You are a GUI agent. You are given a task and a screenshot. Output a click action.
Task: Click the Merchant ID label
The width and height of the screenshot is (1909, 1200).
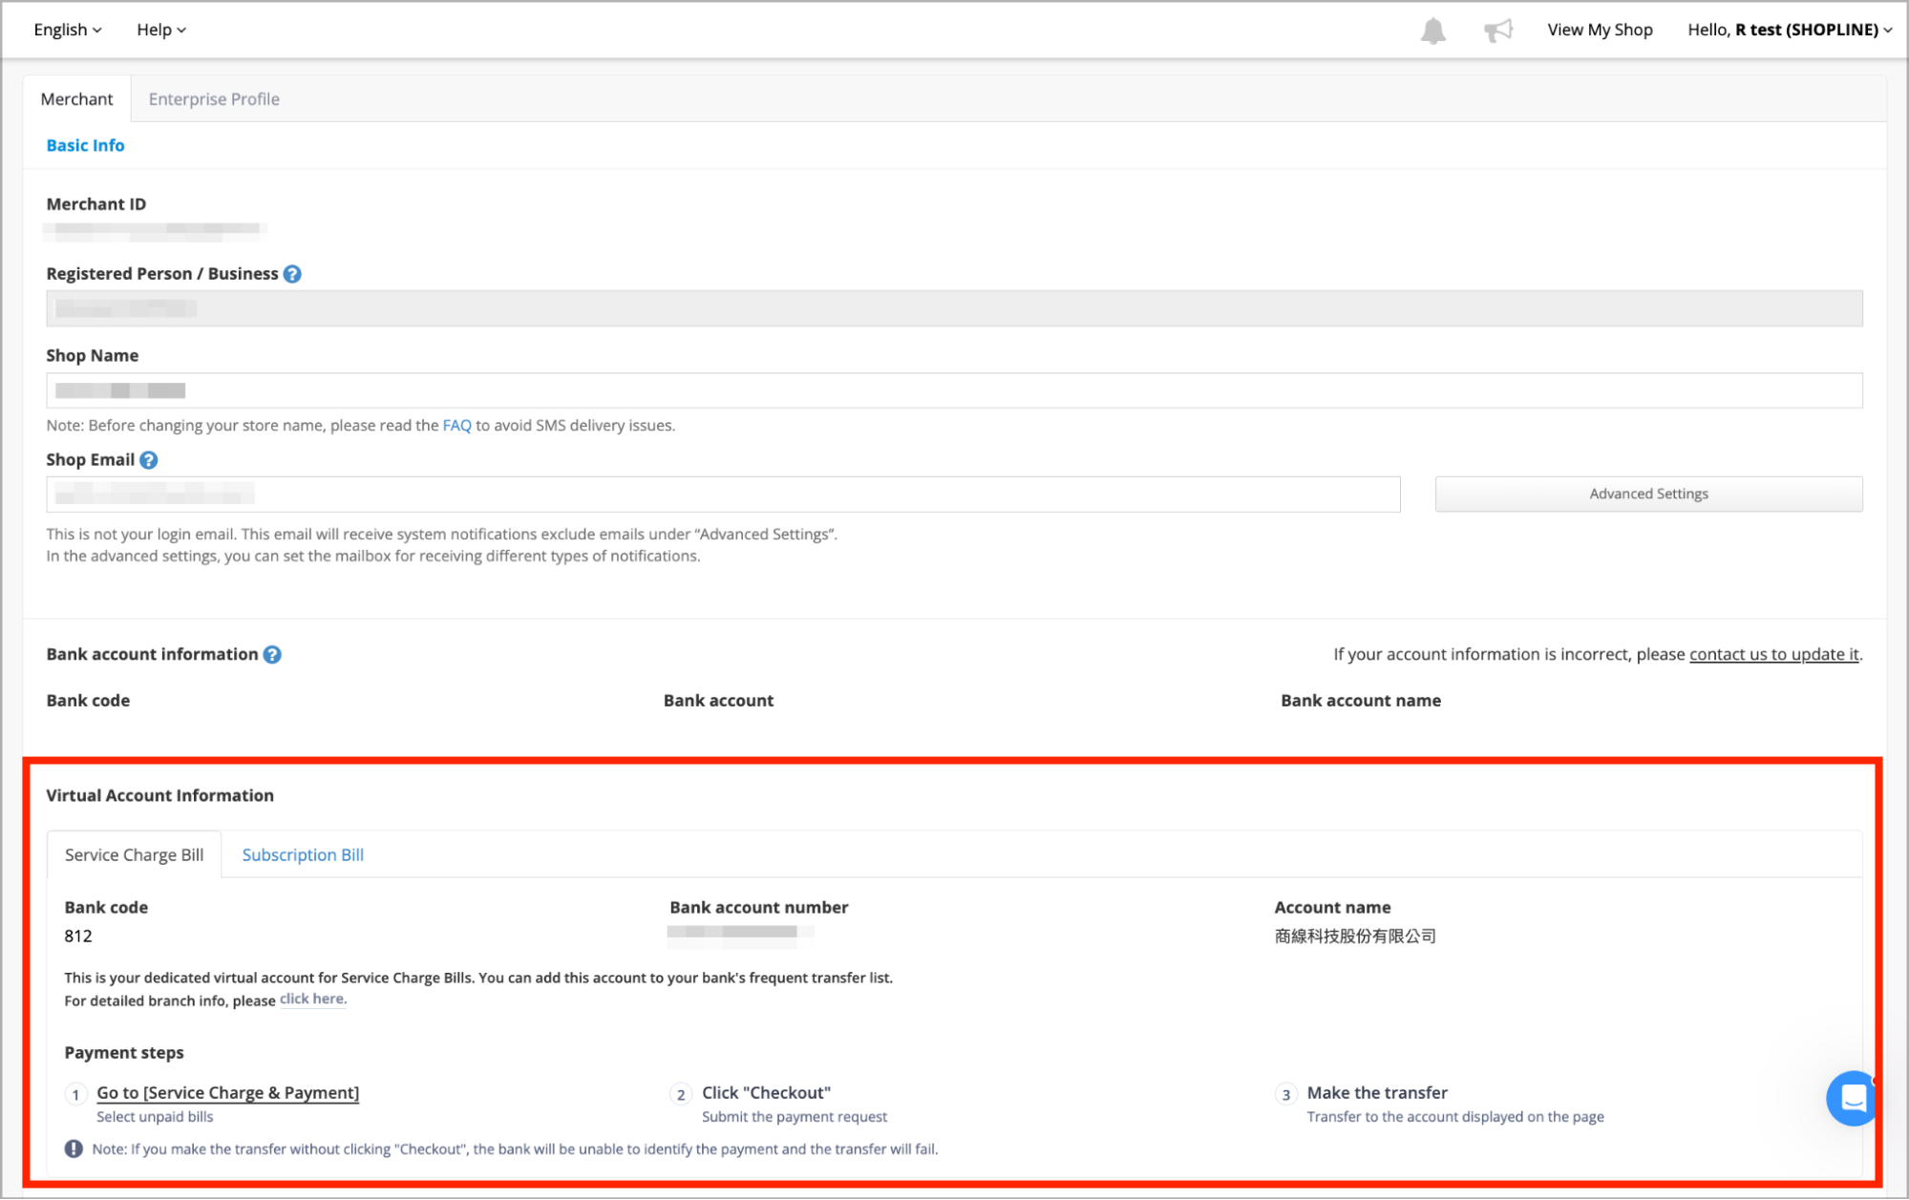pos(96,204)
